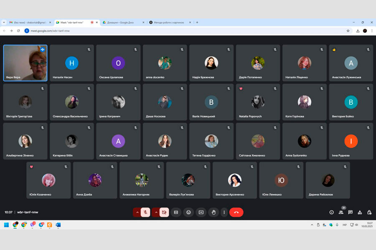Image resolution: width=376 pixels, height=250 pixels.
Task: Toggle the microphone on
Action: [145, 212]
